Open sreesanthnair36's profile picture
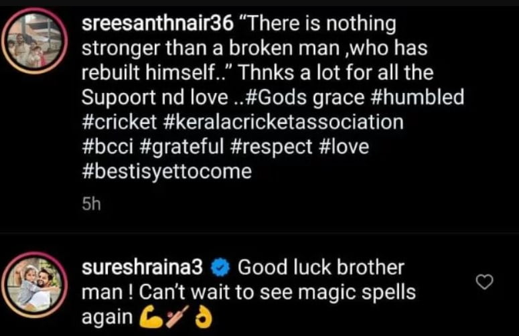 point(34,41)
